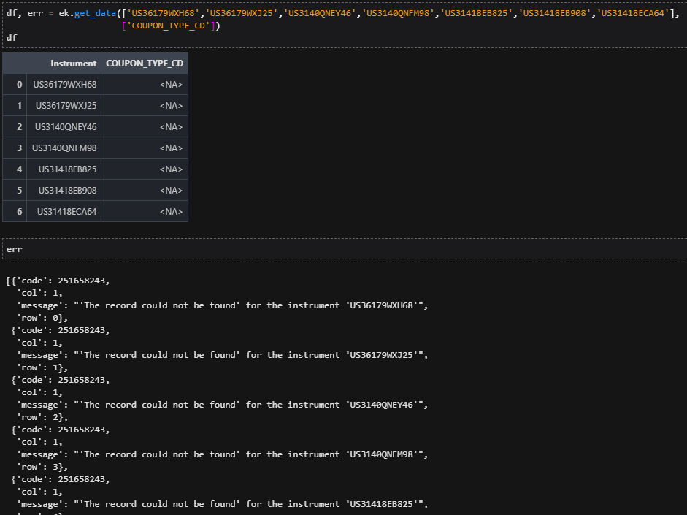The width and height of the screenshot is (687, 515).
Task: Select cell US3140QNEY46 in the table
Action: coord(64,126)
